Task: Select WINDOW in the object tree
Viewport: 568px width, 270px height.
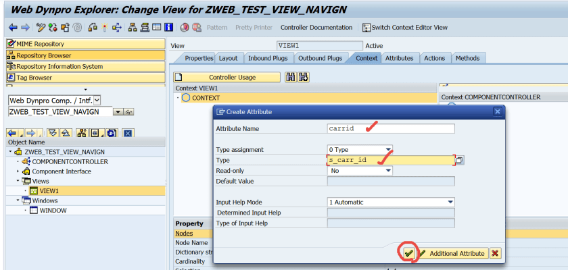Action: pyautogui.click(x=53, y=210)
